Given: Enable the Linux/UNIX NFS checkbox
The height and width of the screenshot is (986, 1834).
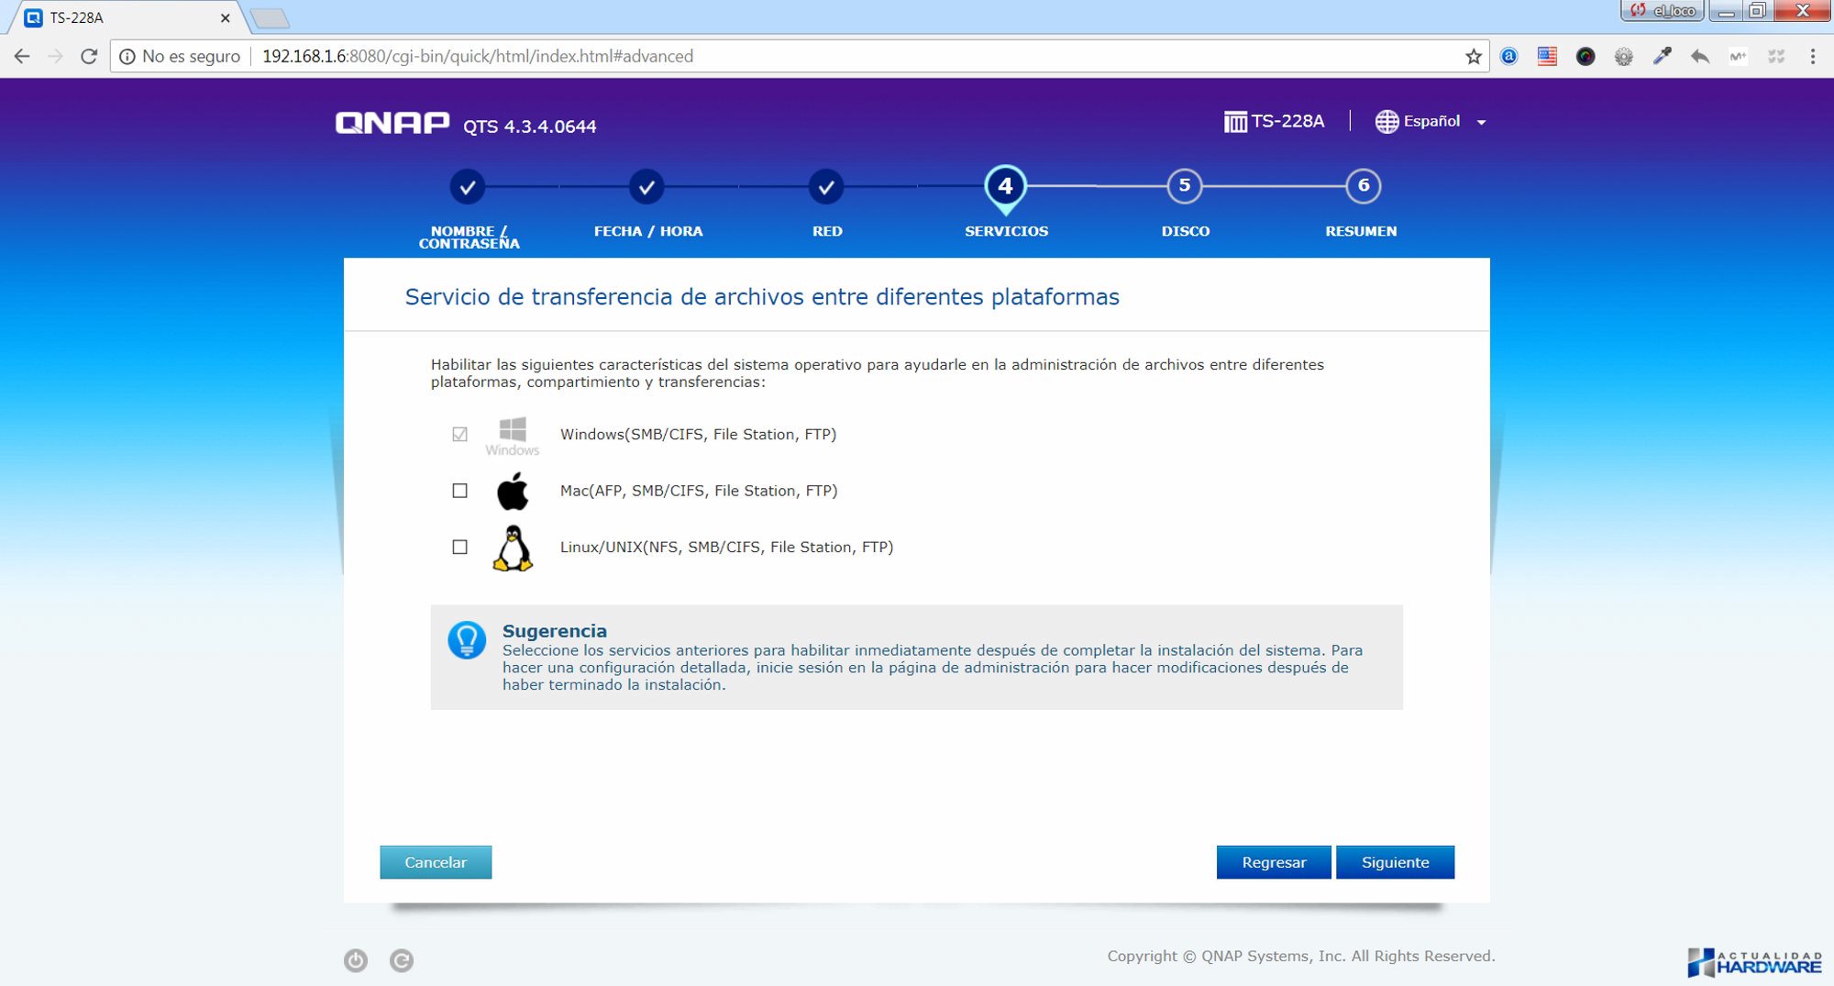Looking at the screenshot, I should pos(460,548).
